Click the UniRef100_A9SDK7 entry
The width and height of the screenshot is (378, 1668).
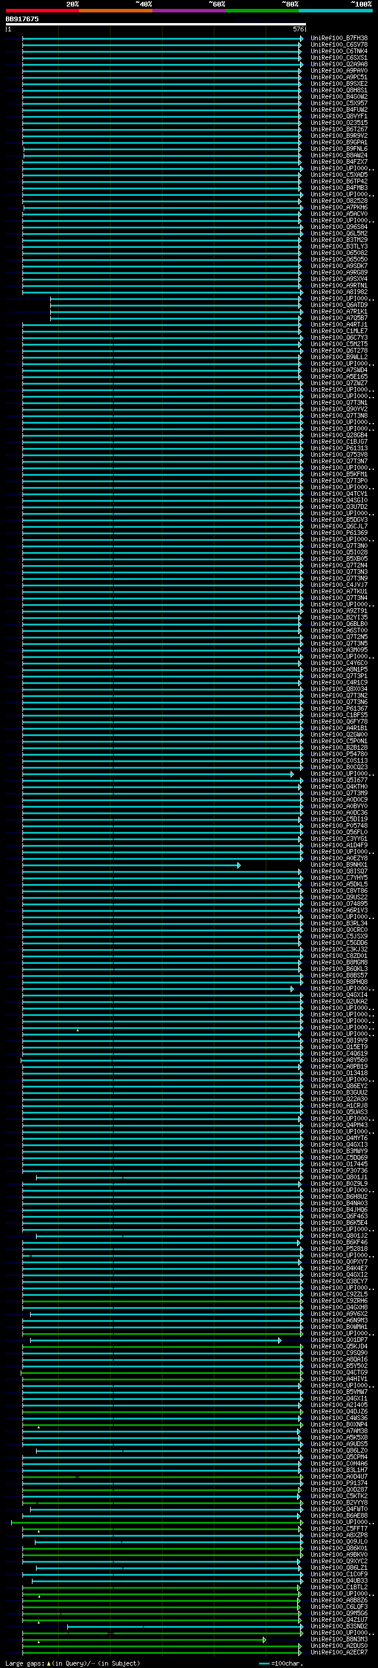tap(339, 266)
